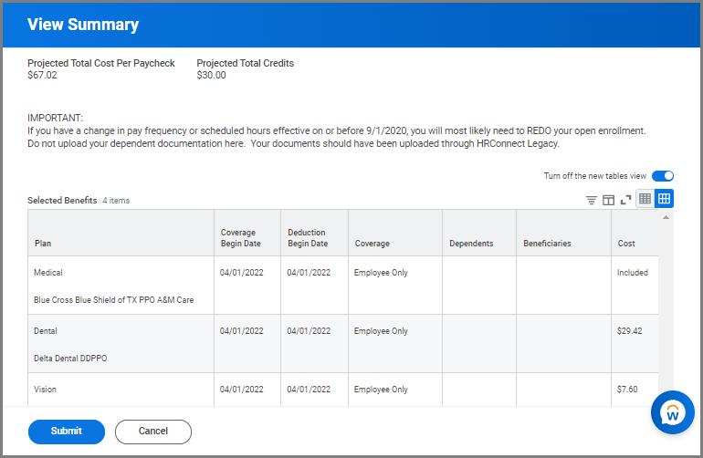
Task: Turn off the new tables view toggle
Action: pos(662,176)
